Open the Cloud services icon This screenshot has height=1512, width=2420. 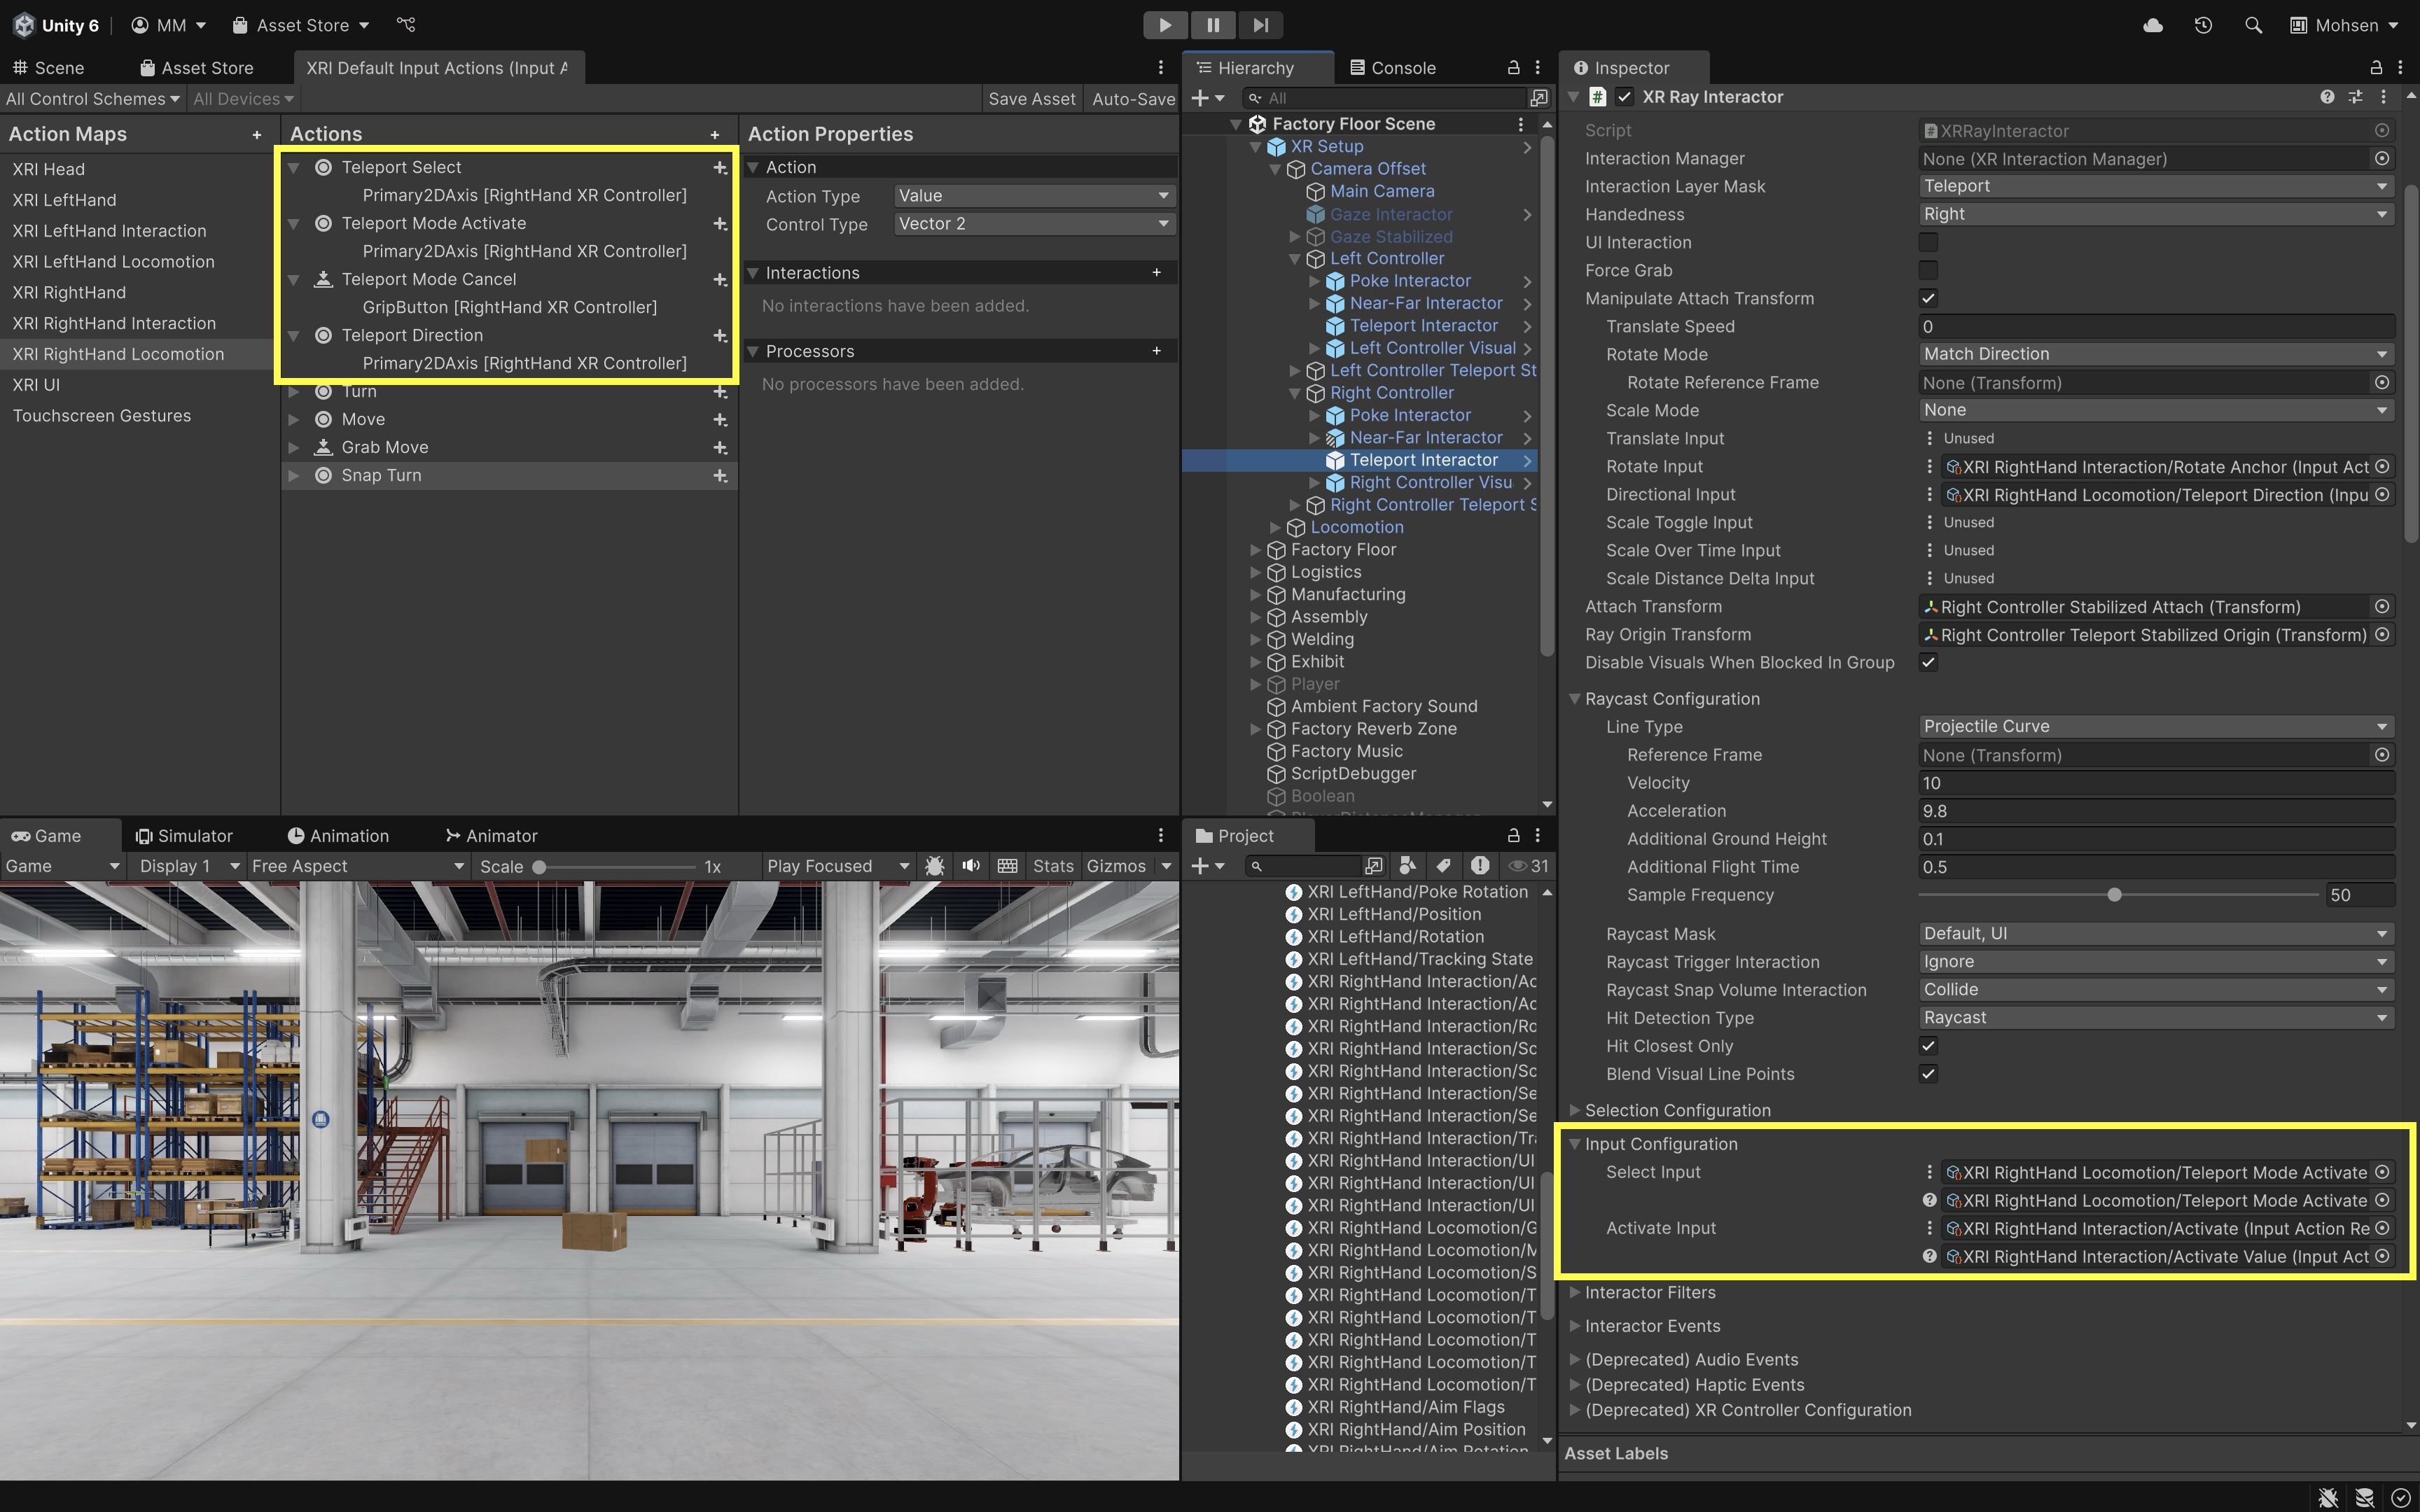2153,25
